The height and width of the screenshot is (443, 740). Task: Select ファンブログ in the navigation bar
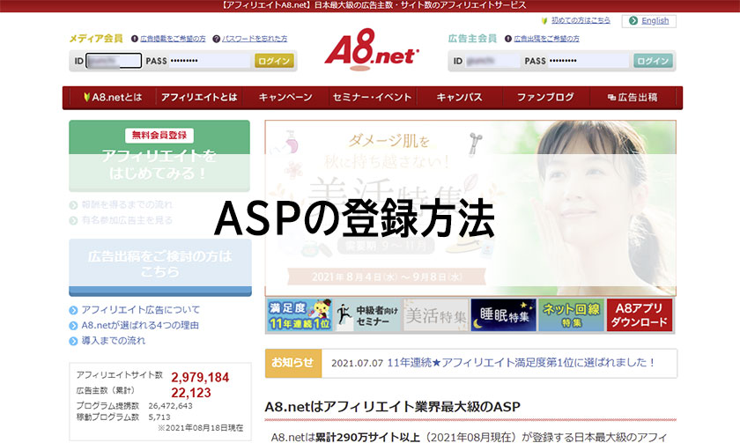tap(545, 98)
